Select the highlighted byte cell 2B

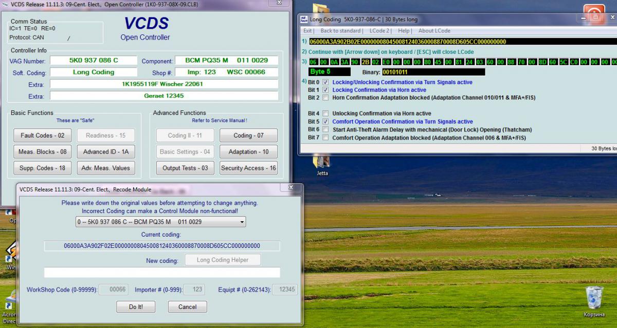[366, 62]
